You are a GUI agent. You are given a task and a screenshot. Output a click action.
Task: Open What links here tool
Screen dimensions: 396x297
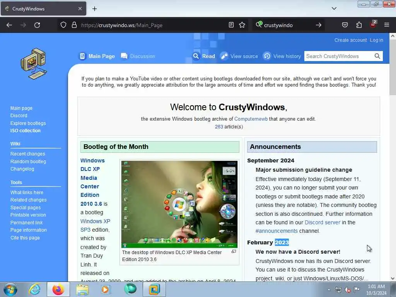(x=27, y=193)
